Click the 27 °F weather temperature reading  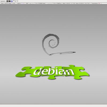(16, 1)
